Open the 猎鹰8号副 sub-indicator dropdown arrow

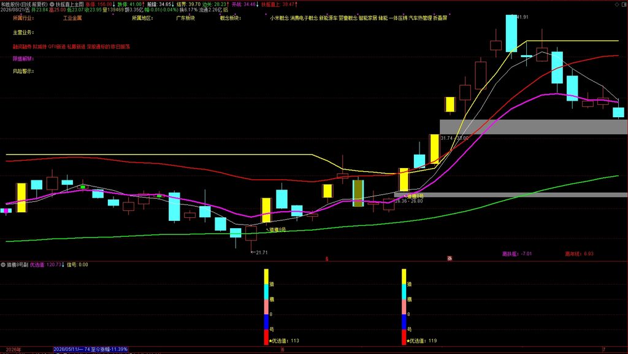pyautogui.click(x=3, y=264)
